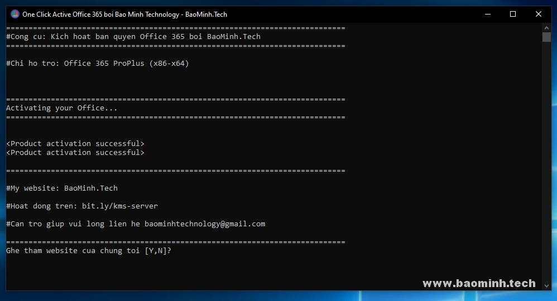
Task: Click the '#My website: BaoMinh.Tech' line
Action: tap(62, 188)
